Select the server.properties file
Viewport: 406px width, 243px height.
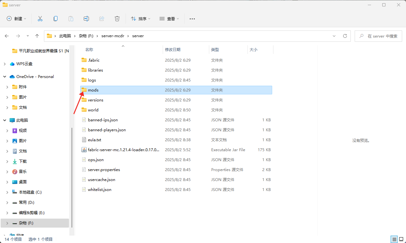point(104,170)
